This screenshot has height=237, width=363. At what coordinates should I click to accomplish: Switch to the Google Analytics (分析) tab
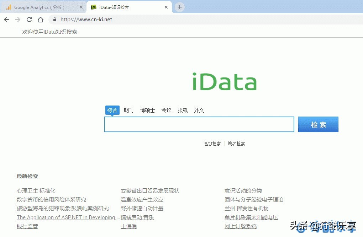pos(44,7)
